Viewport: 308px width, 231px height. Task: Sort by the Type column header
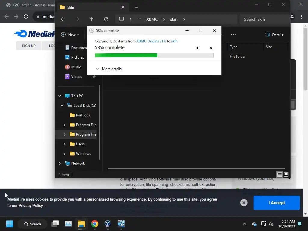[x=246, y=47]
